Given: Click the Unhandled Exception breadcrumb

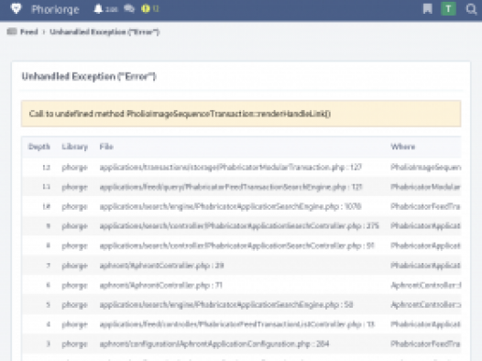Looking at the screenshot, I should click(x=104, y=32).
